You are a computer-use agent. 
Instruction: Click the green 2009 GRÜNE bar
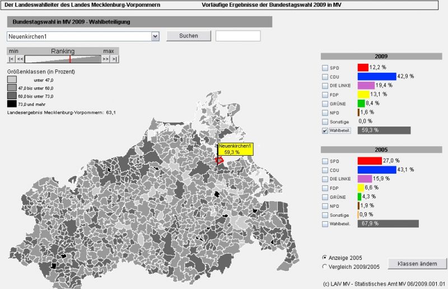pyautogui.click(x=361, y=103)
